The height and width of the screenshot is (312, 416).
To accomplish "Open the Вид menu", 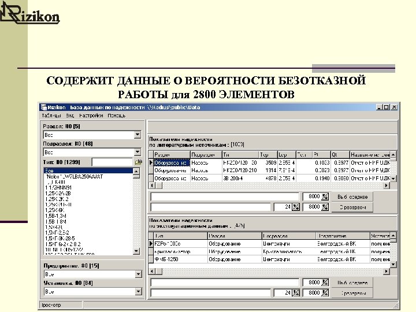I will [x=70, y=116].
